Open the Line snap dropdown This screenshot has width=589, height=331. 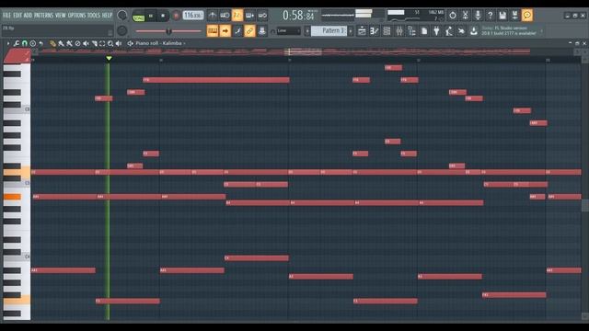tap(288, 30)
